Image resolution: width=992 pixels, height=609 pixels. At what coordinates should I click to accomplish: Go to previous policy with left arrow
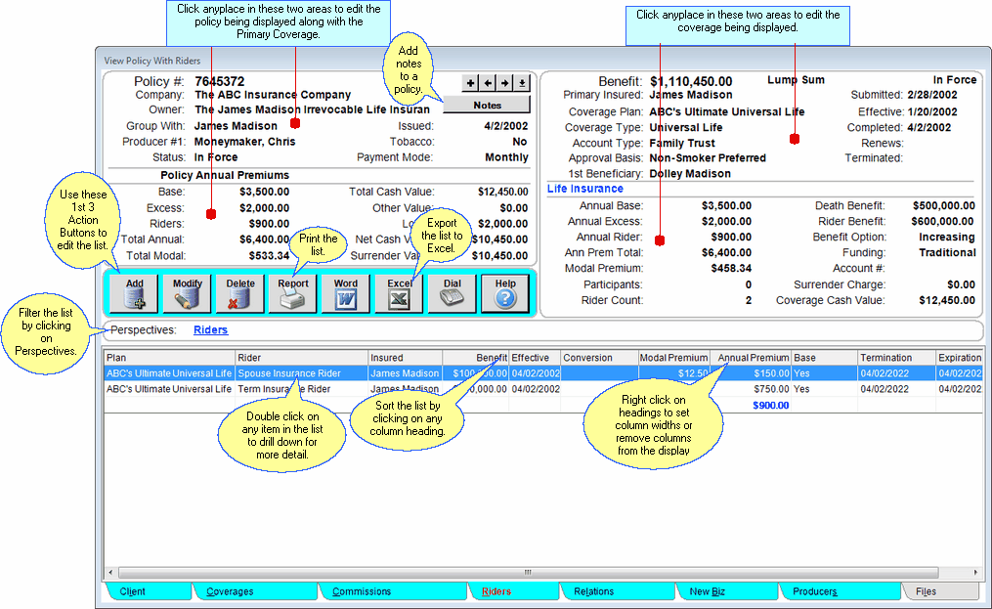click(x=488, y=83)
